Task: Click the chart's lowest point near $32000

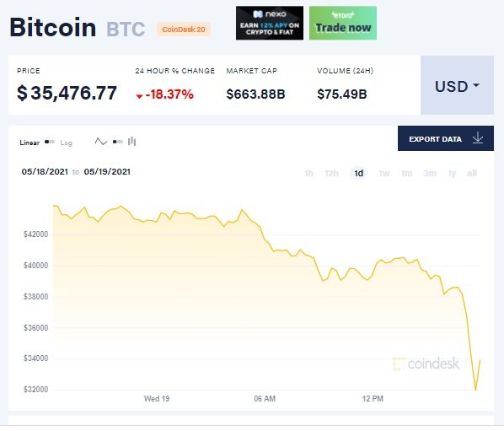Action: pos(475,390)
